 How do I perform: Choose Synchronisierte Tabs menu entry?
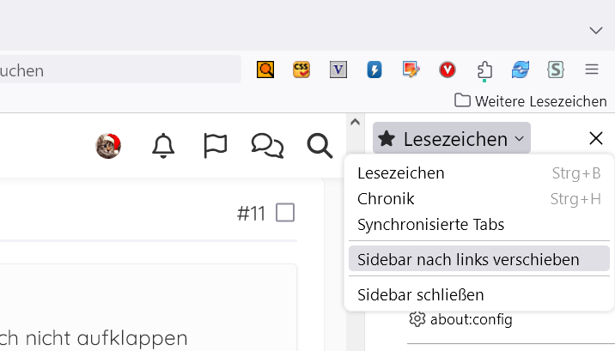point(430,225)
